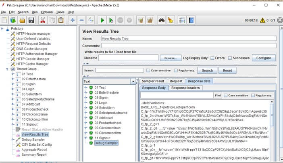Expand Debug Sampler node in test plan
Image resolution: width=283 pixels, height=163 pixels.
[13, 139]
